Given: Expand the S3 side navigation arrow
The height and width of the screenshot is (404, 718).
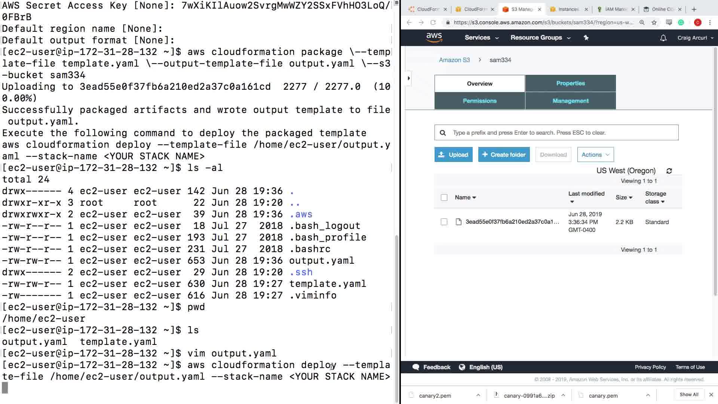Looking at the screenshot, I should coord(409,78).
